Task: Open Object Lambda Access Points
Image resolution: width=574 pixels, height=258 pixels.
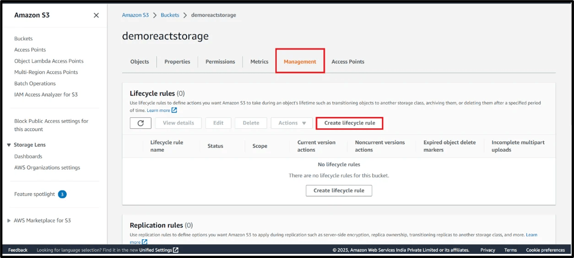Action: tap(49, 61)
